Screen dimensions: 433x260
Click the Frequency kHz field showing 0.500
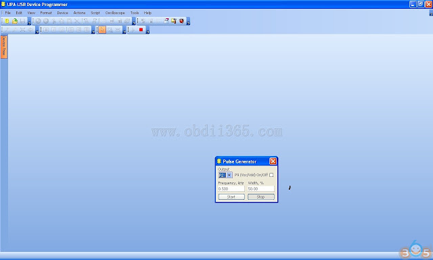(231, 188)
